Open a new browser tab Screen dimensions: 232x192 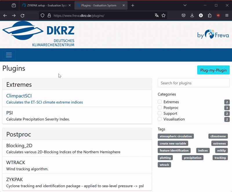pyautogui.click(x=133, y=5)
